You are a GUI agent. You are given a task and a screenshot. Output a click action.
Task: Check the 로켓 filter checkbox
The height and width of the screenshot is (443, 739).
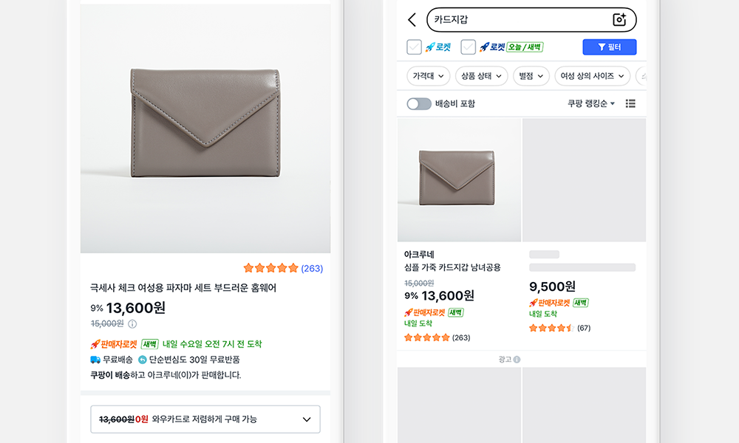pyautogui.click(x=415, y=47)
